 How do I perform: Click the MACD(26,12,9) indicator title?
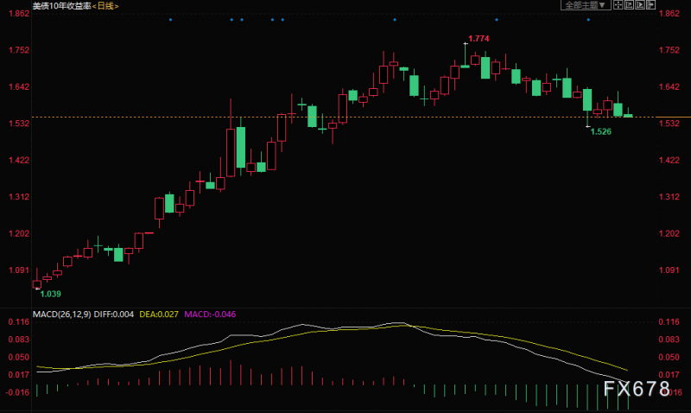[61, 315]
